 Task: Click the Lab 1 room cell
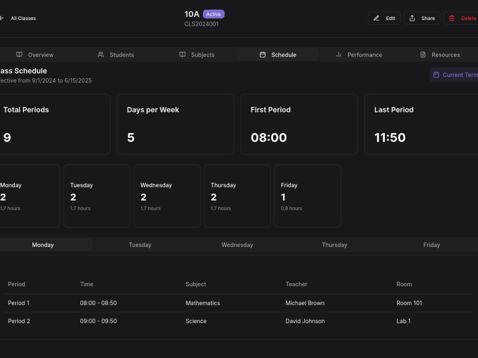pyautogui.click(x=403, y=321)
